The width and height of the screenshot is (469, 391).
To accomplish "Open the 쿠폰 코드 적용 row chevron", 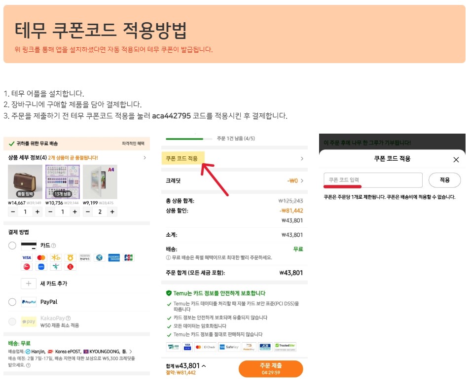I will coord(302,159).
